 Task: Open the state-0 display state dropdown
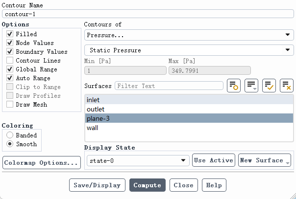click(138, 160)
